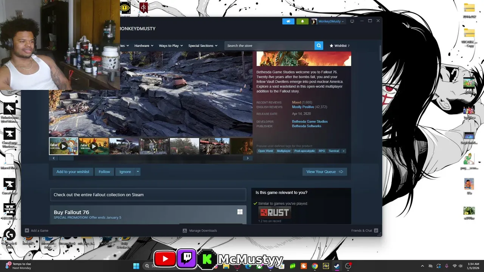Click the left arrow of screenshot strip
Screen dimensions: 484x272
tap(53, 158)
